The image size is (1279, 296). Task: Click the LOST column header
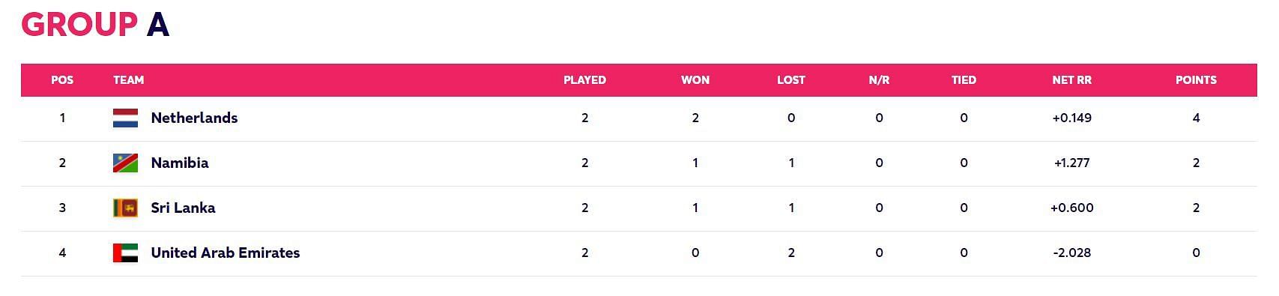pyautogui.click(x=791, y=79)
